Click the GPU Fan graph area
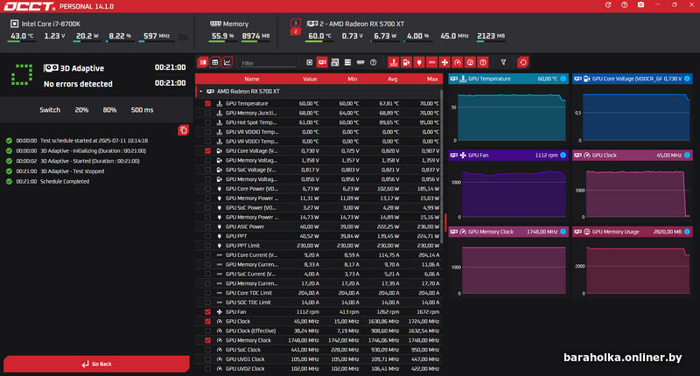700x376 pixels. point(508,191)
